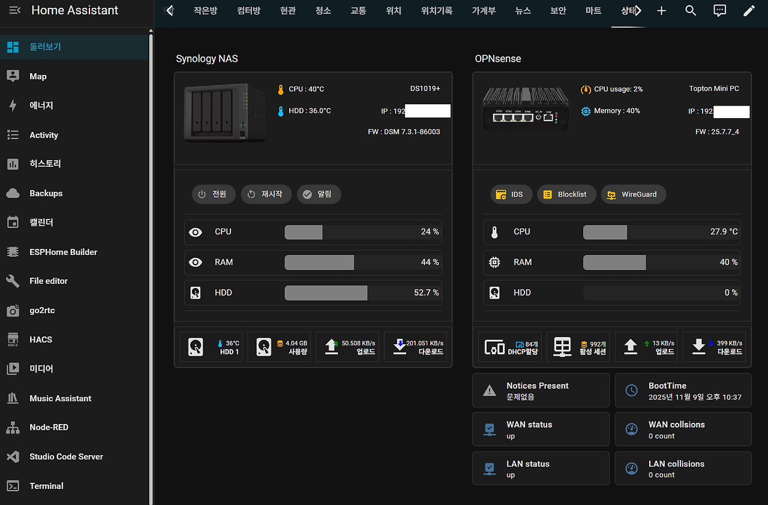
Task: Open HACS in the sidebar
Action: 74,339
